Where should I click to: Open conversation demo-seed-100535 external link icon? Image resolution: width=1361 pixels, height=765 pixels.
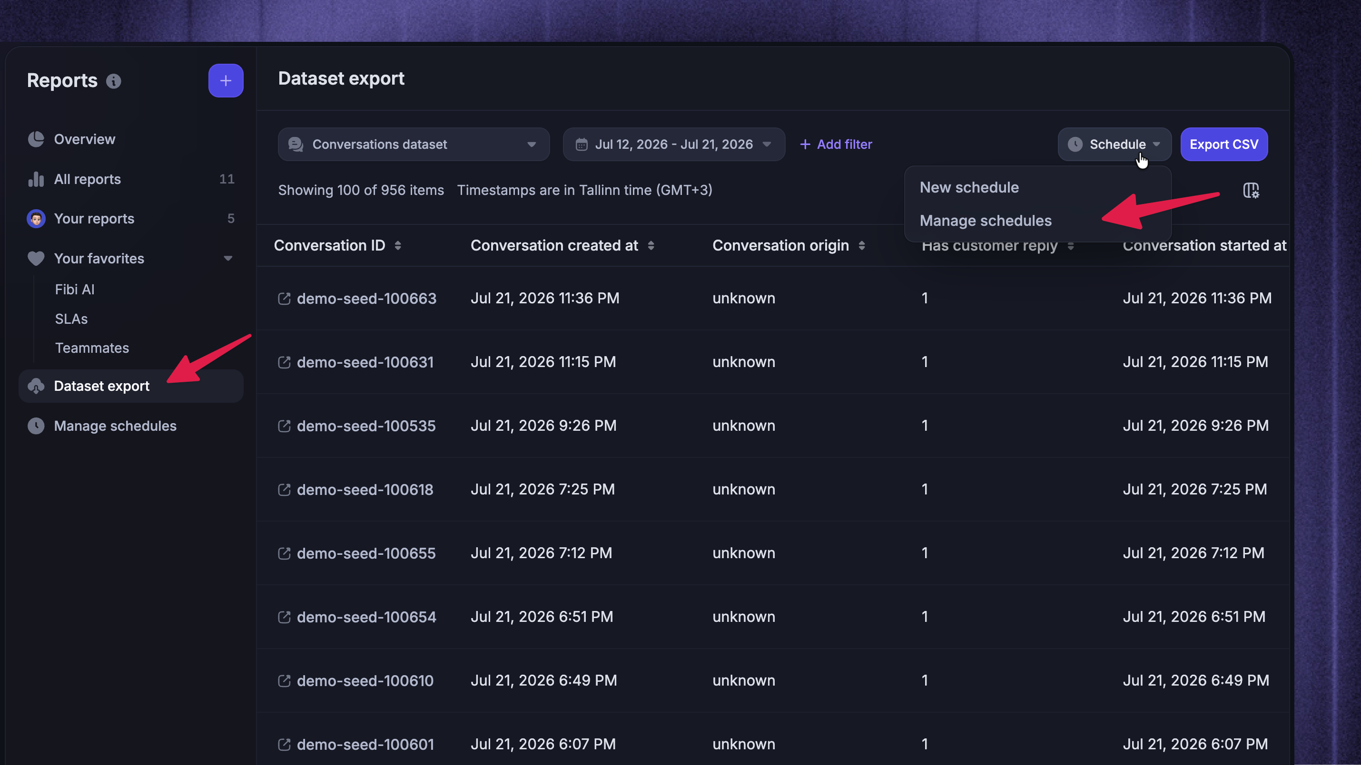pyautogui.click(x=284, y=426)
